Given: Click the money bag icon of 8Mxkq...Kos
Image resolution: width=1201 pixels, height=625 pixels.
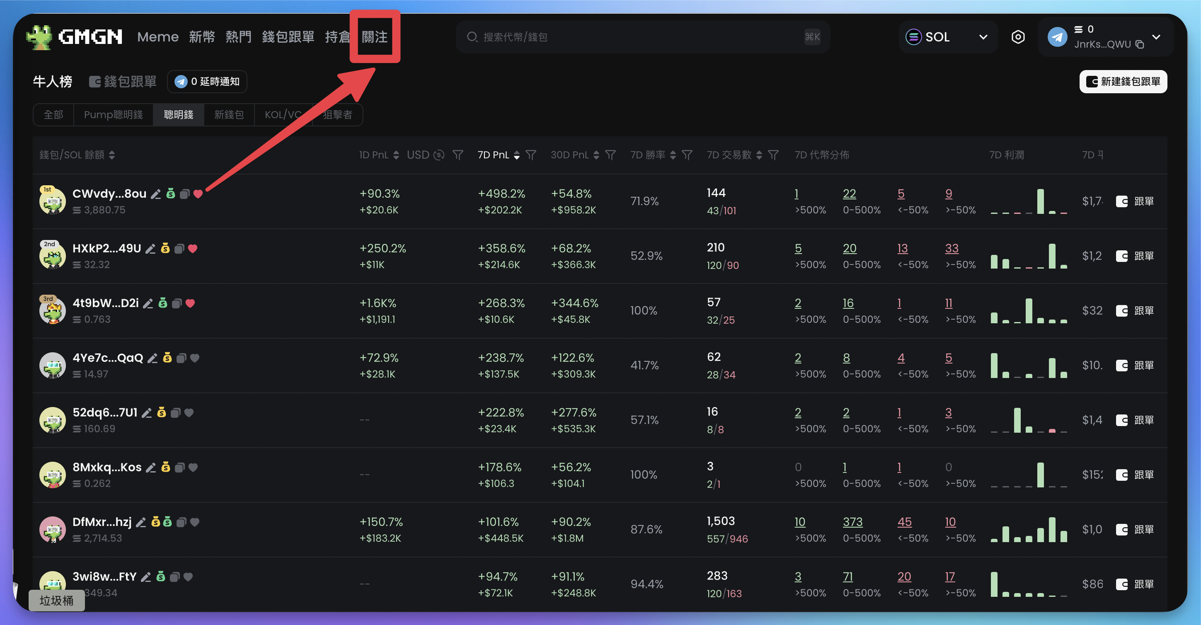Looking at the screenshot, I should [x=165, y=468].
